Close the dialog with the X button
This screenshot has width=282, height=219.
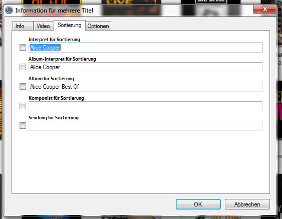(x=264, y=9)
